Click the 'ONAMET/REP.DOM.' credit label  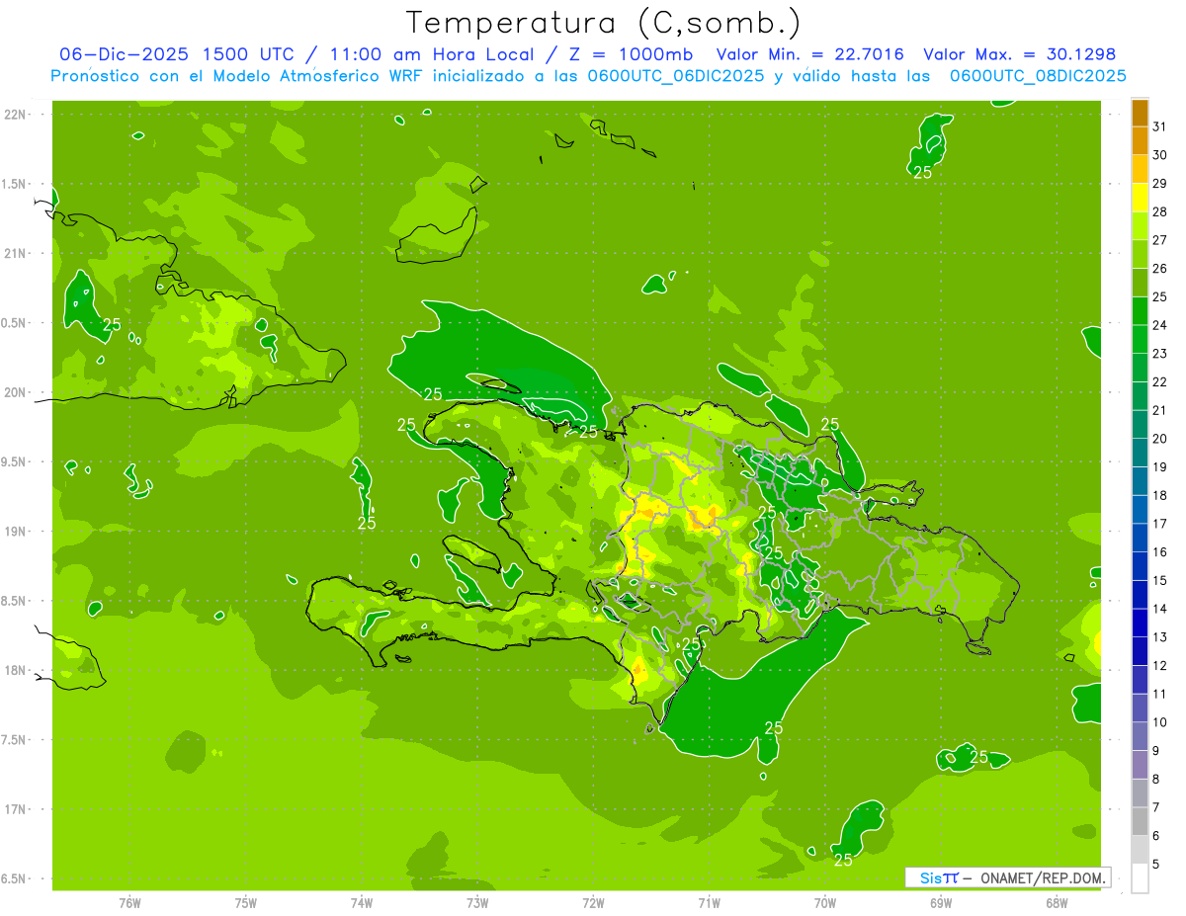pos(1042,877)
